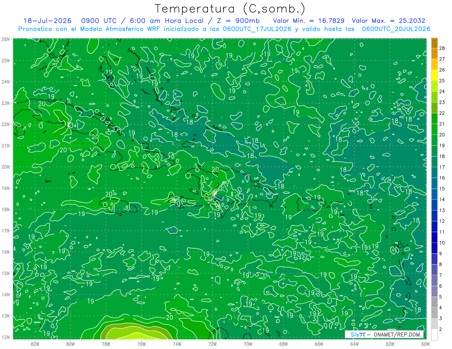Click the '13N' latitude label

point(6,315)
